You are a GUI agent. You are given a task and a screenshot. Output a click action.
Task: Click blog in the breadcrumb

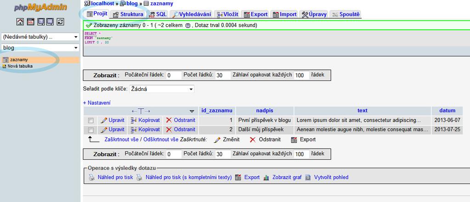(132, 4)
